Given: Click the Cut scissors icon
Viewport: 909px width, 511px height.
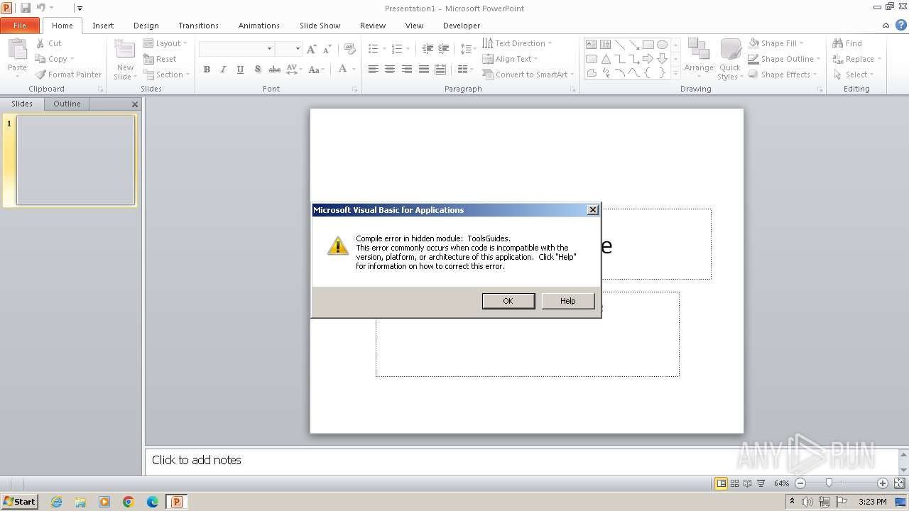Looking at the screenshot, I should click(40, 43).
